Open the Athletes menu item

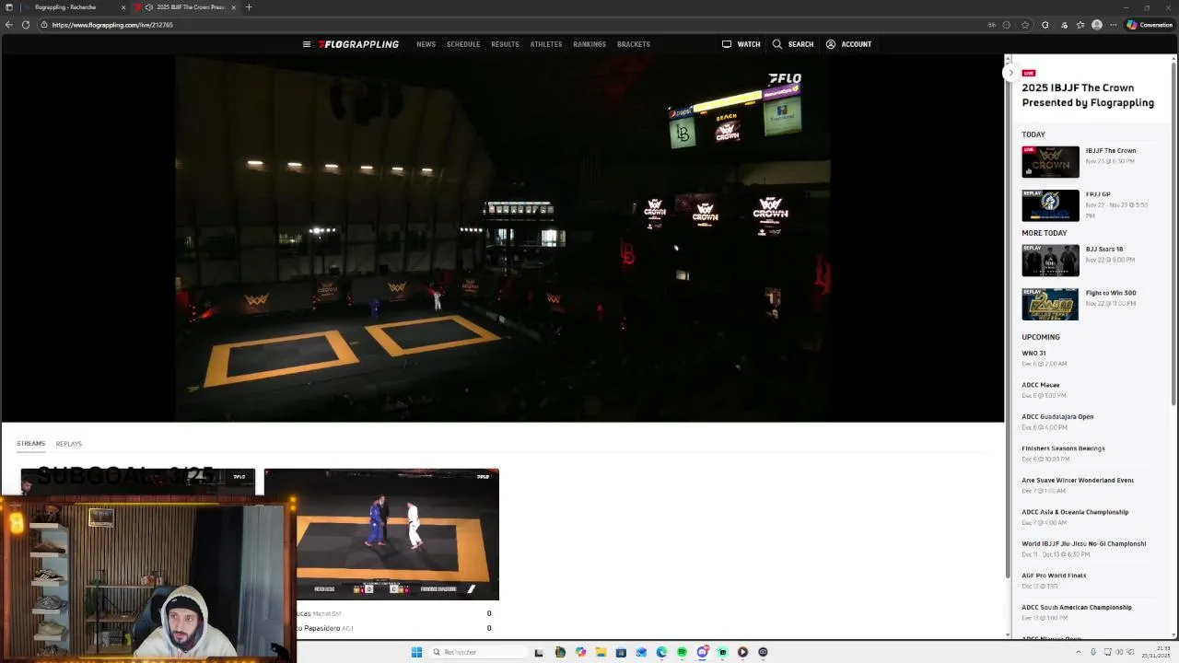pyautogui.click(x=546, y=44)
